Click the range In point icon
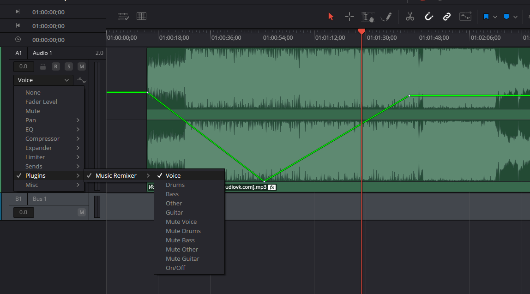 tap(18, 12)
